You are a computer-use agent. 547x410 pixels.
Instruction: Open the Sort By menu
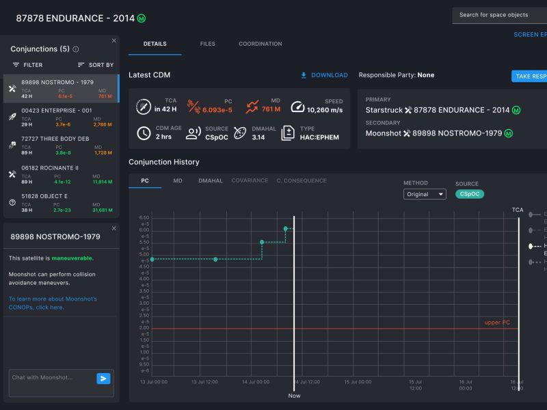(x=96, y=65)
